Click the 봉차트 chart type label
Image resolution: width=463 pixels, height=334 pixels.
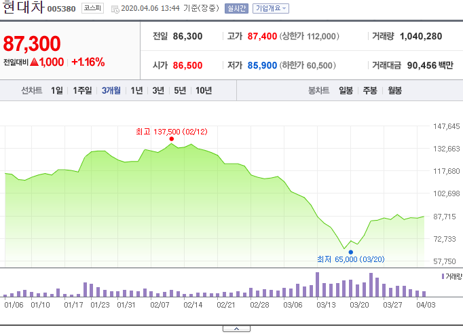click(318, 90)
